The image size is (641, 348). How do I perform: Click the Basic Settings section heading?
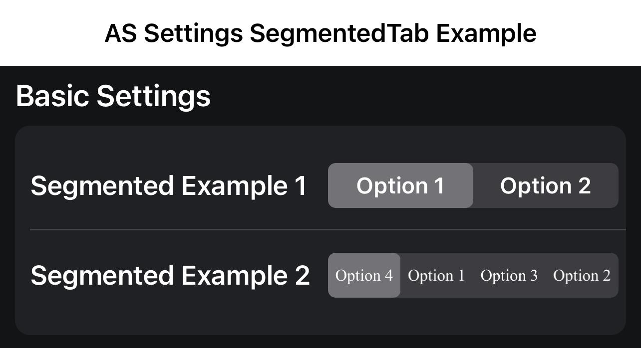click(113, 96)
